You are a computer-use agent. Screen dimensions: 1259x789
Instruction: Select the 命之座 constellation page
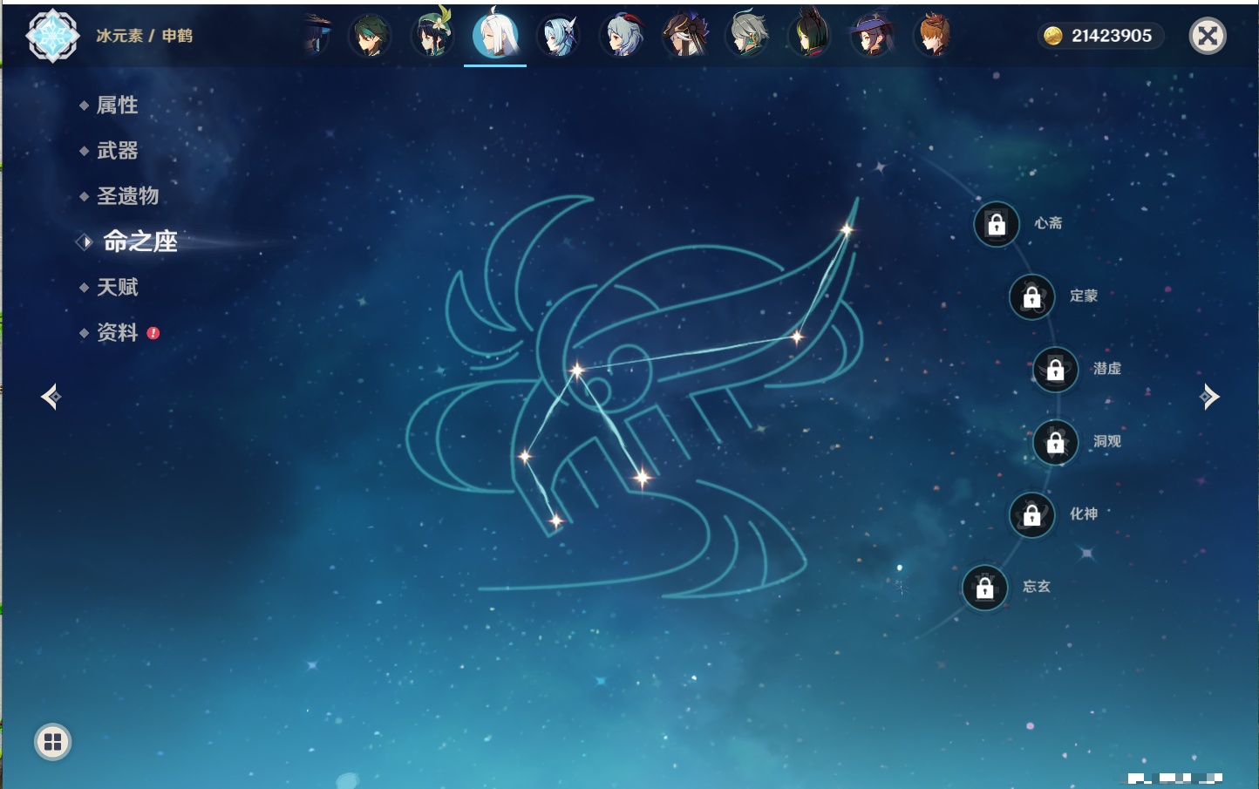coord(140,241)
